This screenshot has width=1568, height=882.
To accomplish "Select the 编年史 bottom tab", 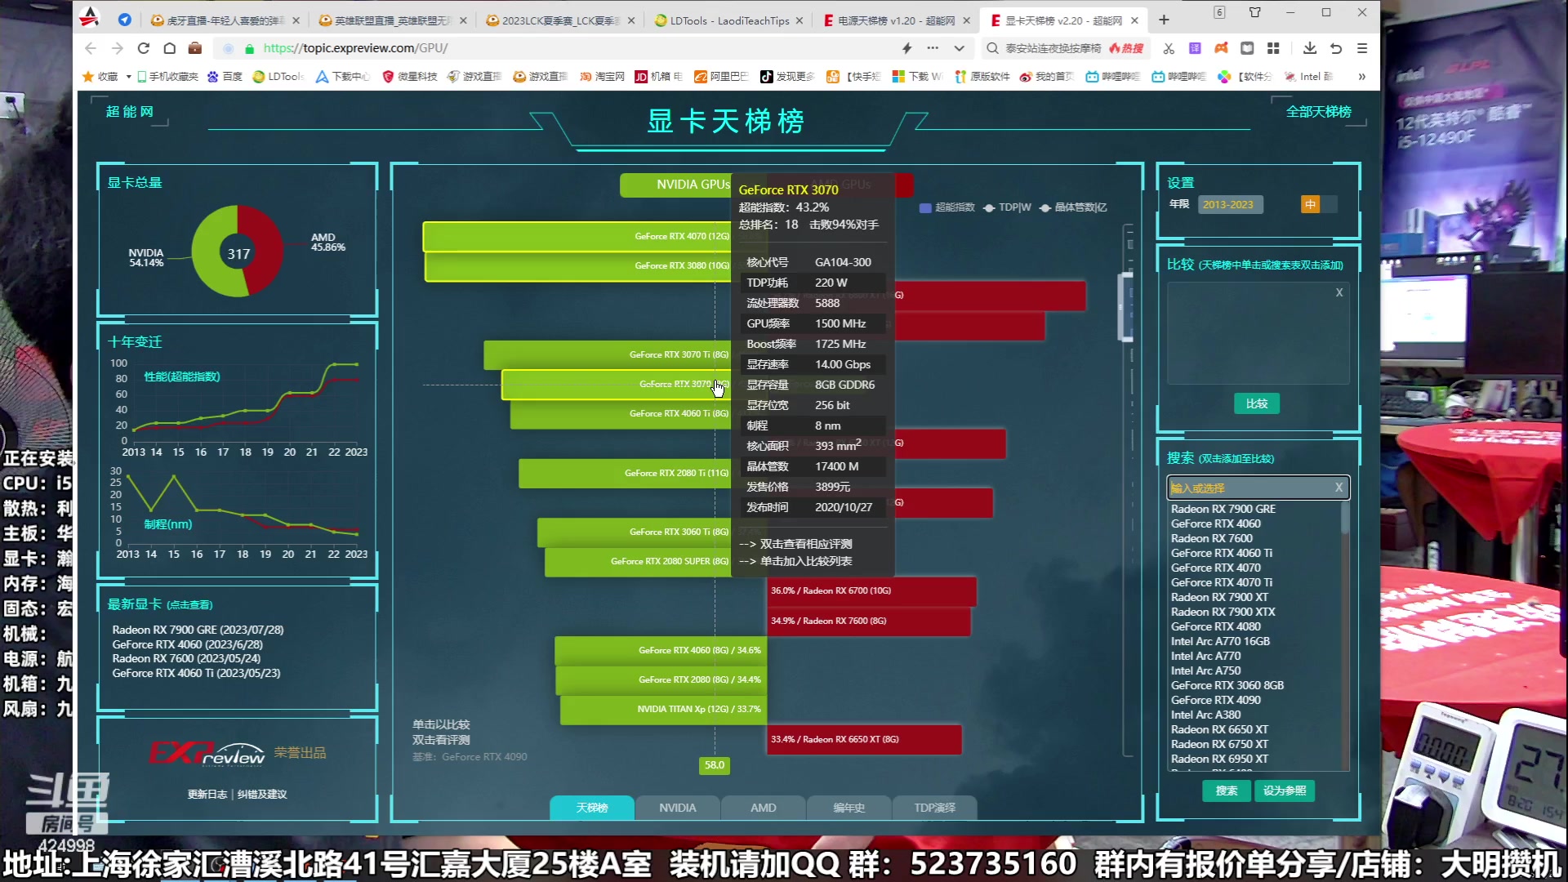I will pyautogui.click(x=849, y=808).
